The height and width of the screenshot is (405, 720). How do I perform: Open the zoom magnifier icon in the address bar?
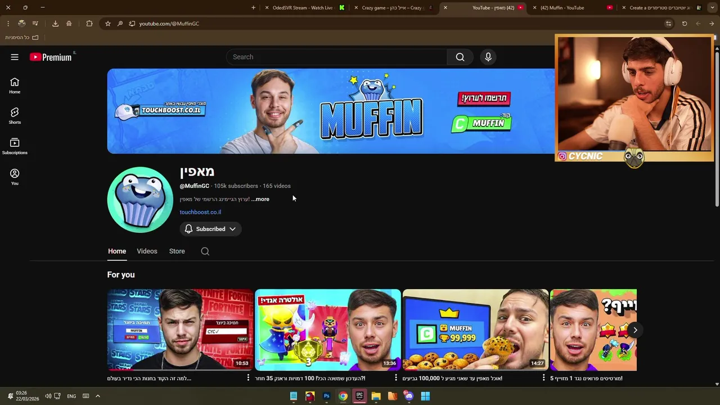pyautogui.click(x=120, y=24)
